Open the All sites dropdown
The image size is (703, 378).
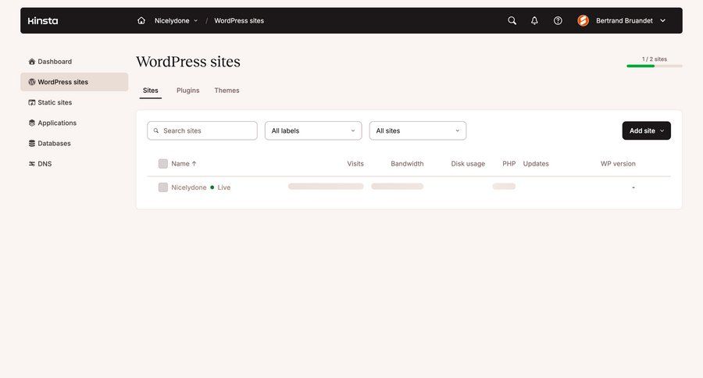[x=418, y=130]
